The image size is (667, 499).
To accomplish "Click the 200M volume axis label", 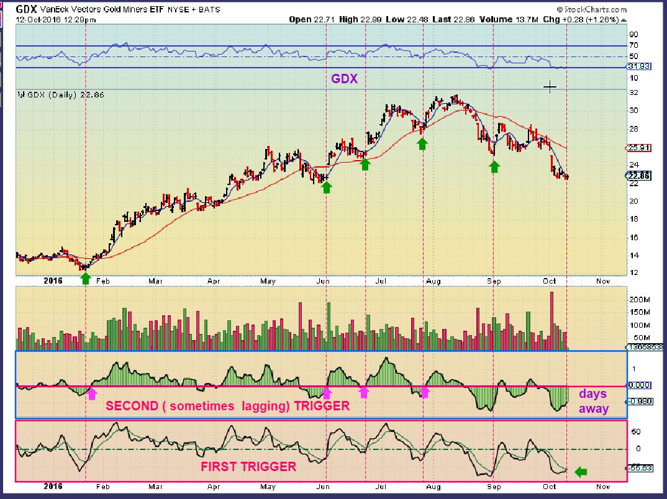I will click(639, 300).
